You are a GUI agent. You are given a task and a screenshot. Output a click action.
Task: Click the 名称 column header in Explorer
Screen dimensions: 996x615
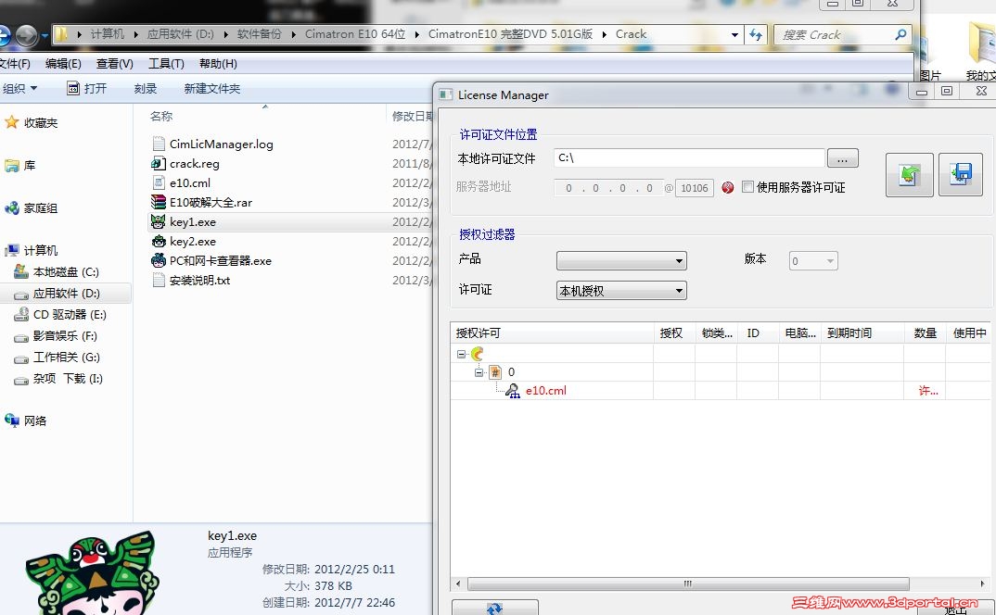coord(161,116)
